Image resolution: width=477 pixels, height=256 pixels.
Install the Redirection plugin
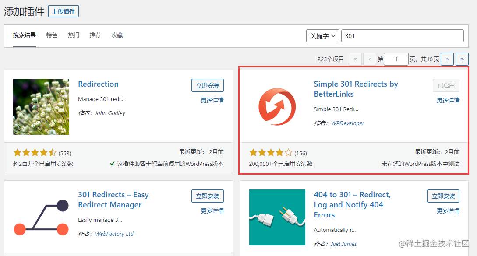(x=208, y=85)
